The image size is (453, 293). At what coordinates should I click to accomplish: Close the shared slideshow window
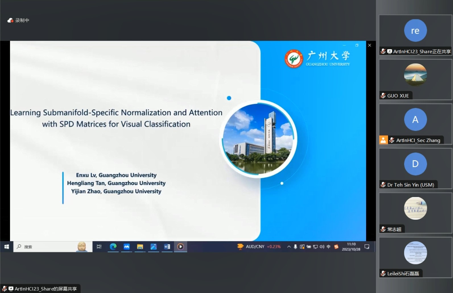369,45
